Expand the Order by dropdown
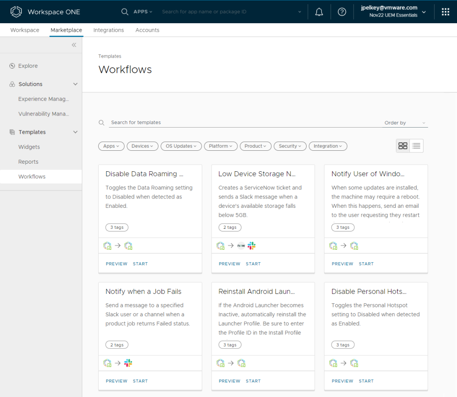This screenshot has height=397, width=457. (x=405, y=123)
